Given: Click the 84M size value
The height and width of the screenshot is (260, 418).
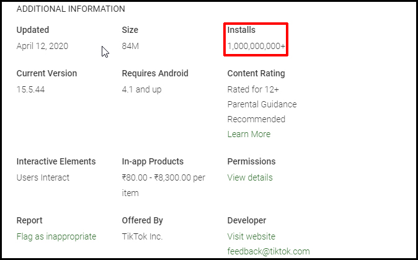Looking at the screenshot, I should [x=130, y=46].
